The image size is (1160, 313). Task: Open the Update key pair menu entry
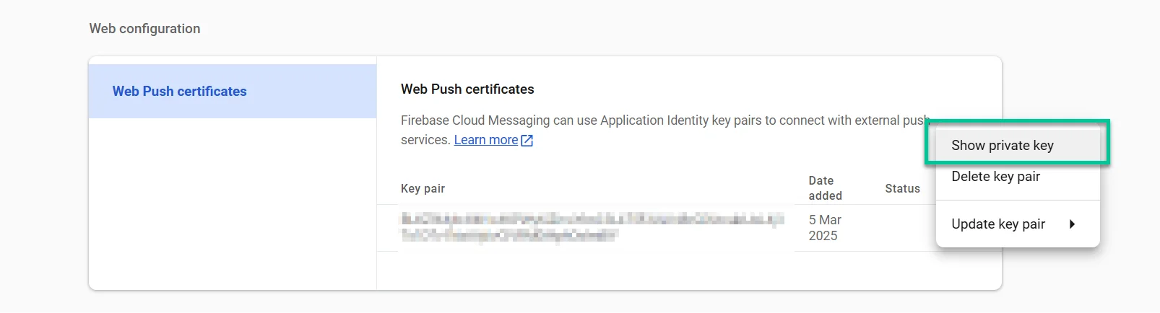998,224
